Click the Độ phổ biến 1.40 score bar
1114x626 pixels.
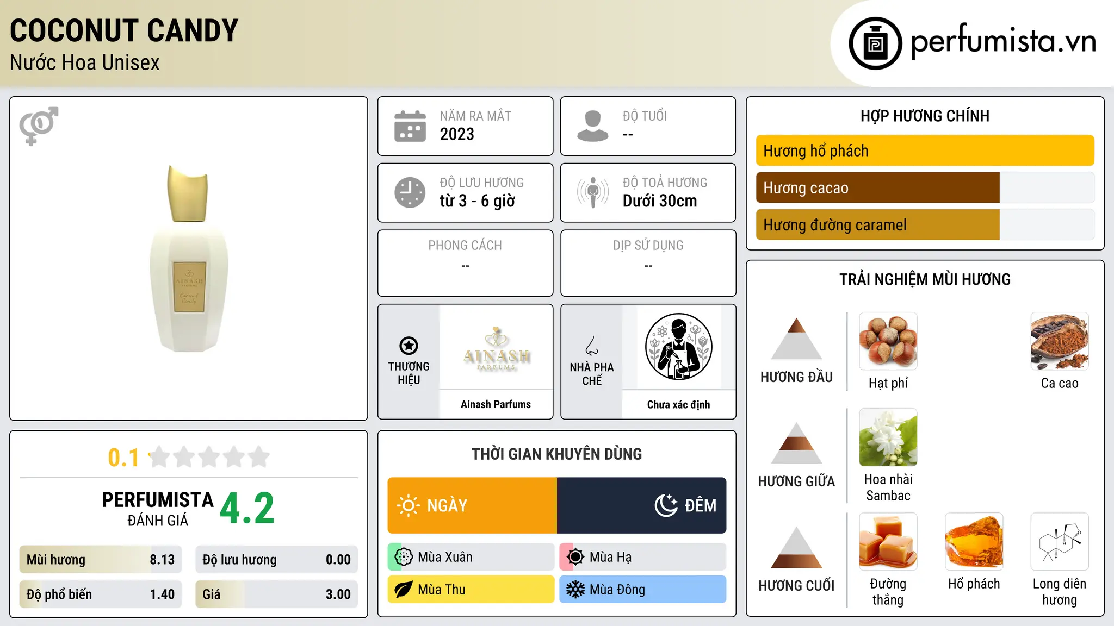101,594
